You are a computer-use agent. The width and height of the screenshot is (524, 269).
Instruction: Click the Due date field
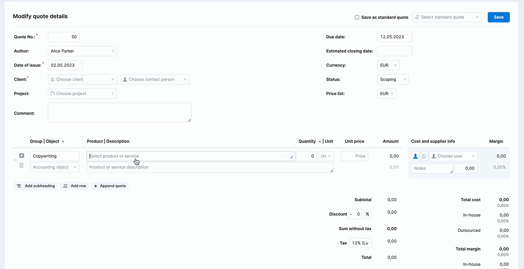pyautogui.click(x=394, y=37)
